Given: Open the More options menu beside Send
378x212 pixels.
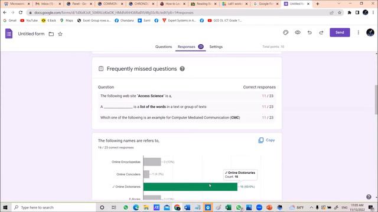Looking at the screenshot, I should (359, 32).
